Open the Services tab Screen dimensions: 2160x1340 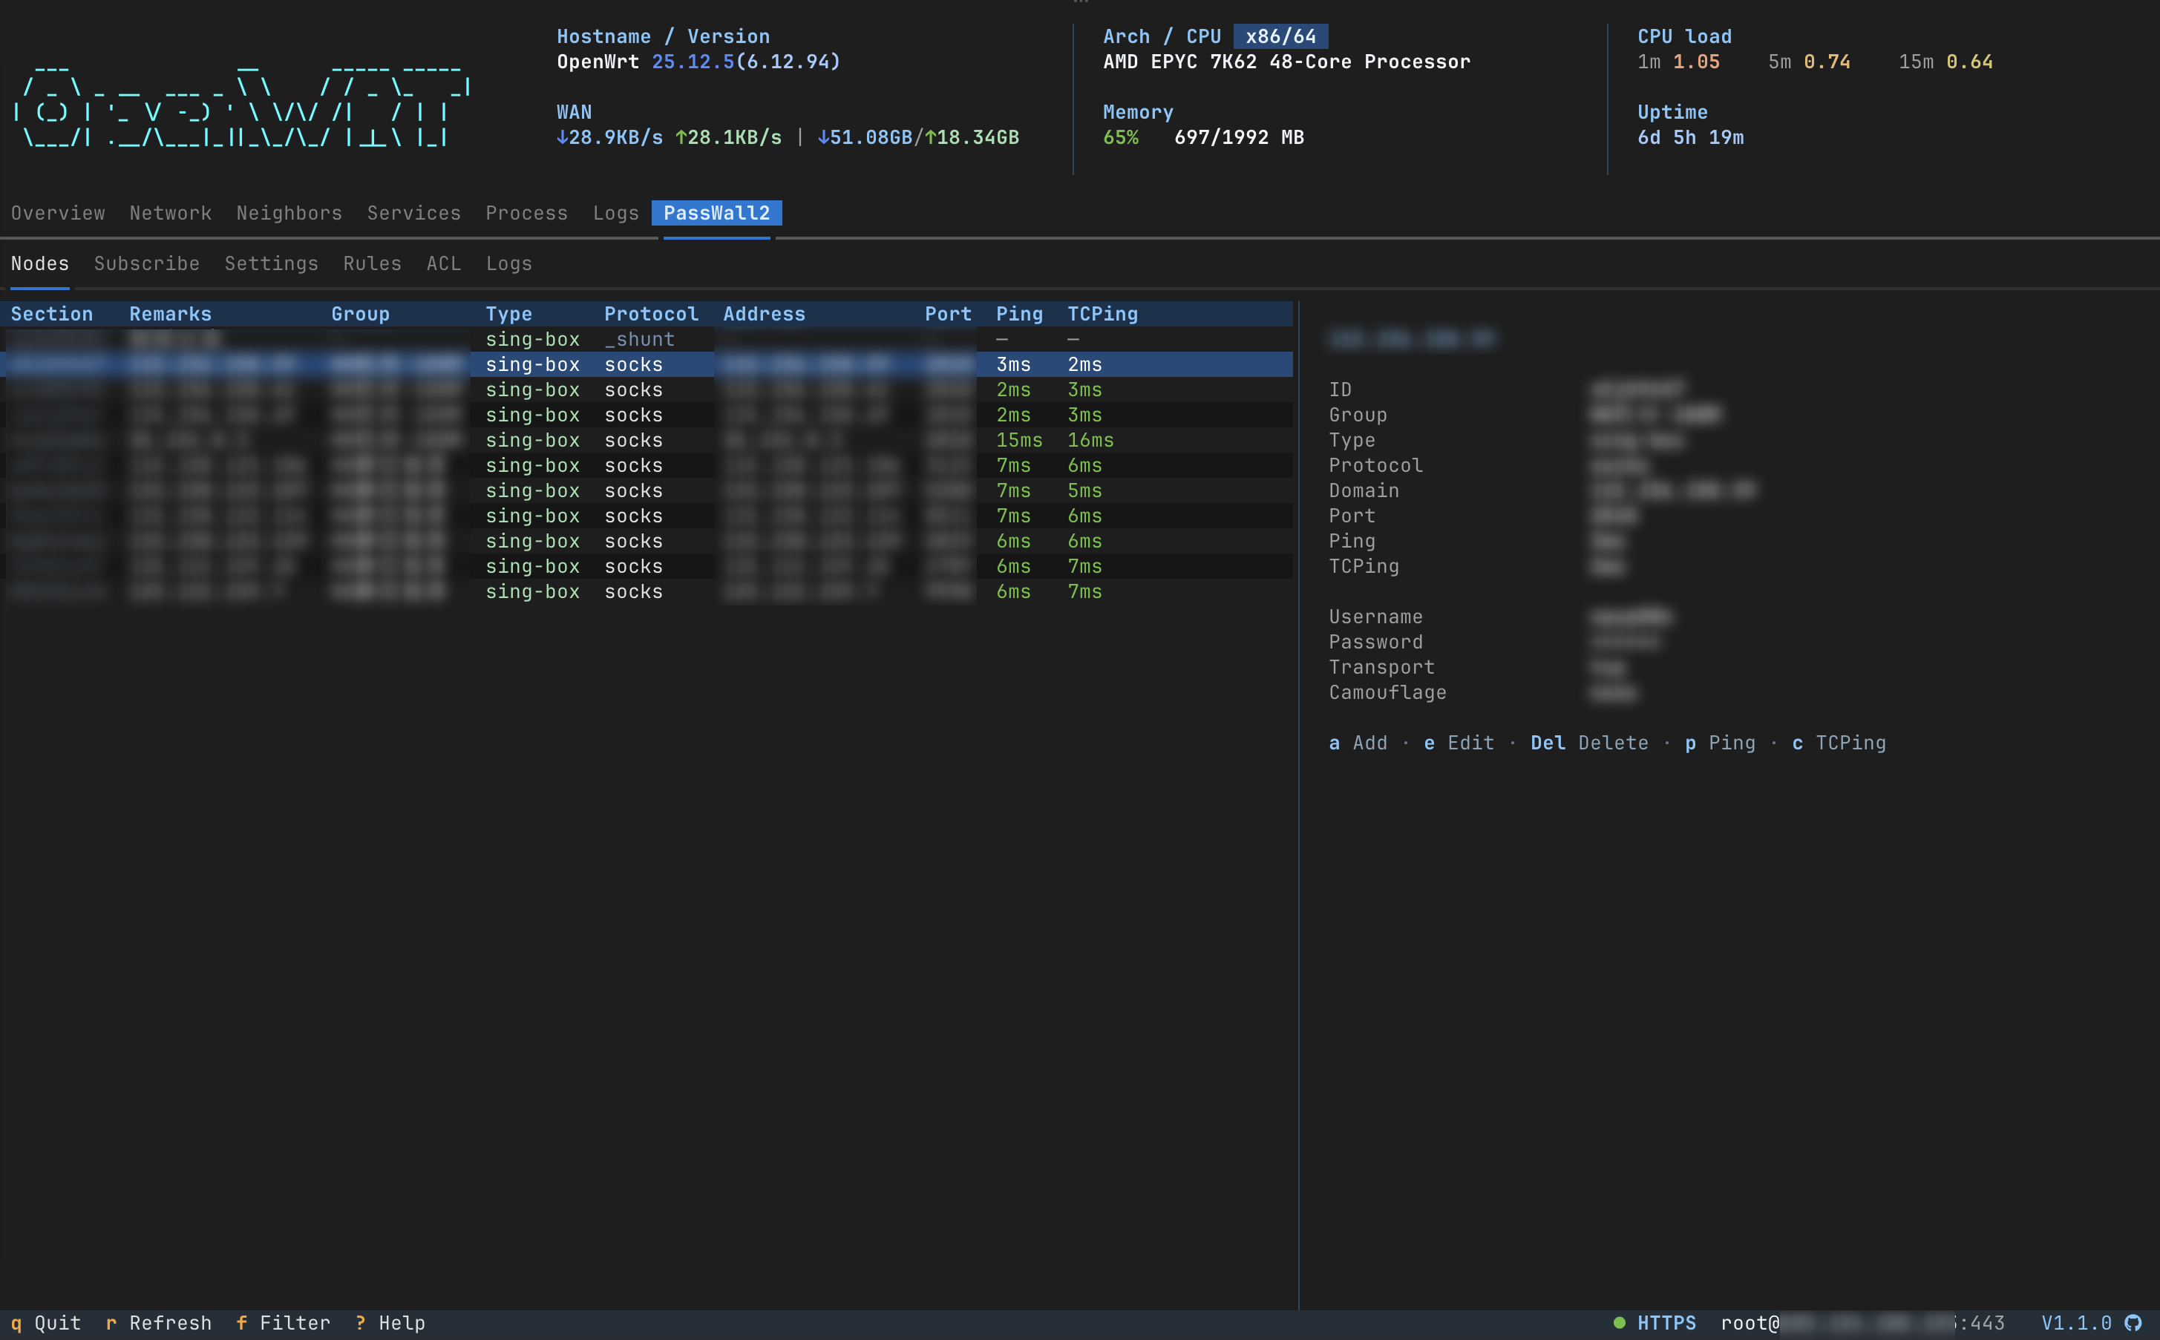click(414, 214)
